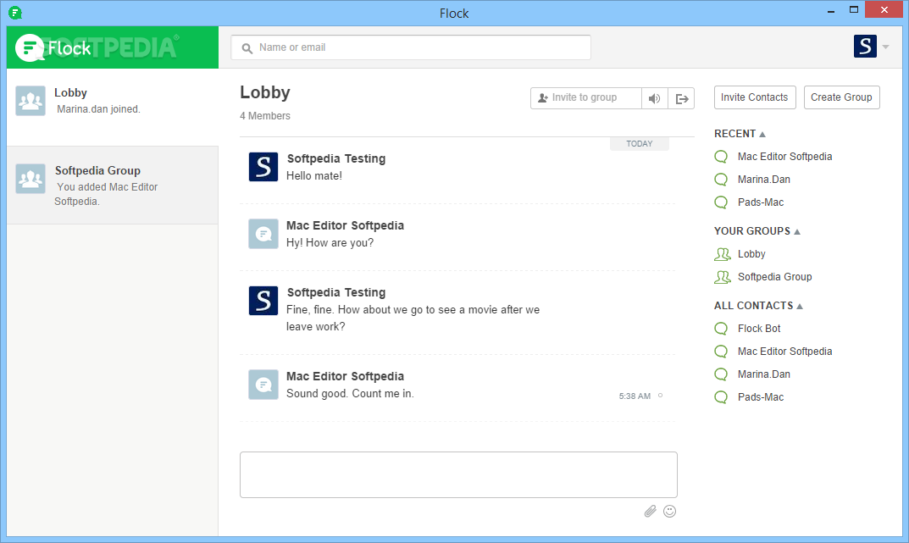Click Softpedia Testing avatar on movie message
This screenshot has width=909, height=543.
pos(263,300)
